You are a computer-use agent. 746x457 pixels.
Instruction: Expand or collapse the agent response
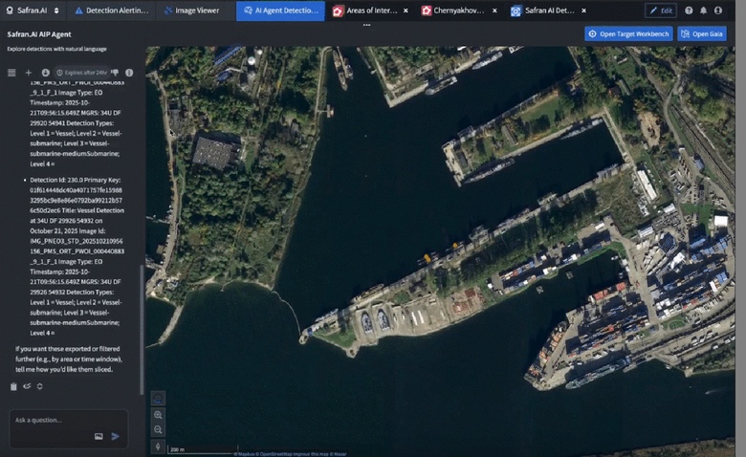click(39, 386)
